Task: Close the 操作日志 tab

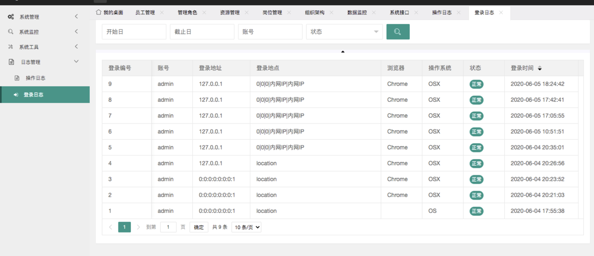Action: point(459,12)
